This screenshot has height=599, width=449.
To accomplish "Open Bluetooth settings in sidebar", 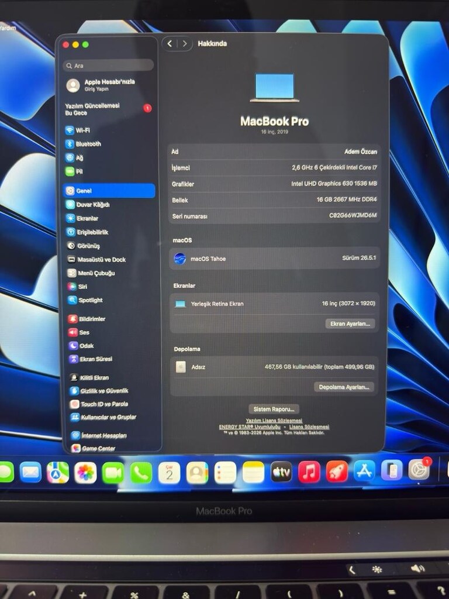I will tap(83, 144).
